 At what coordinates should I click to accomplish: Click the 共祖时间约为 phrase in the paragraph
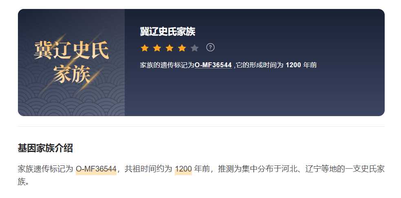coord(148,169)
